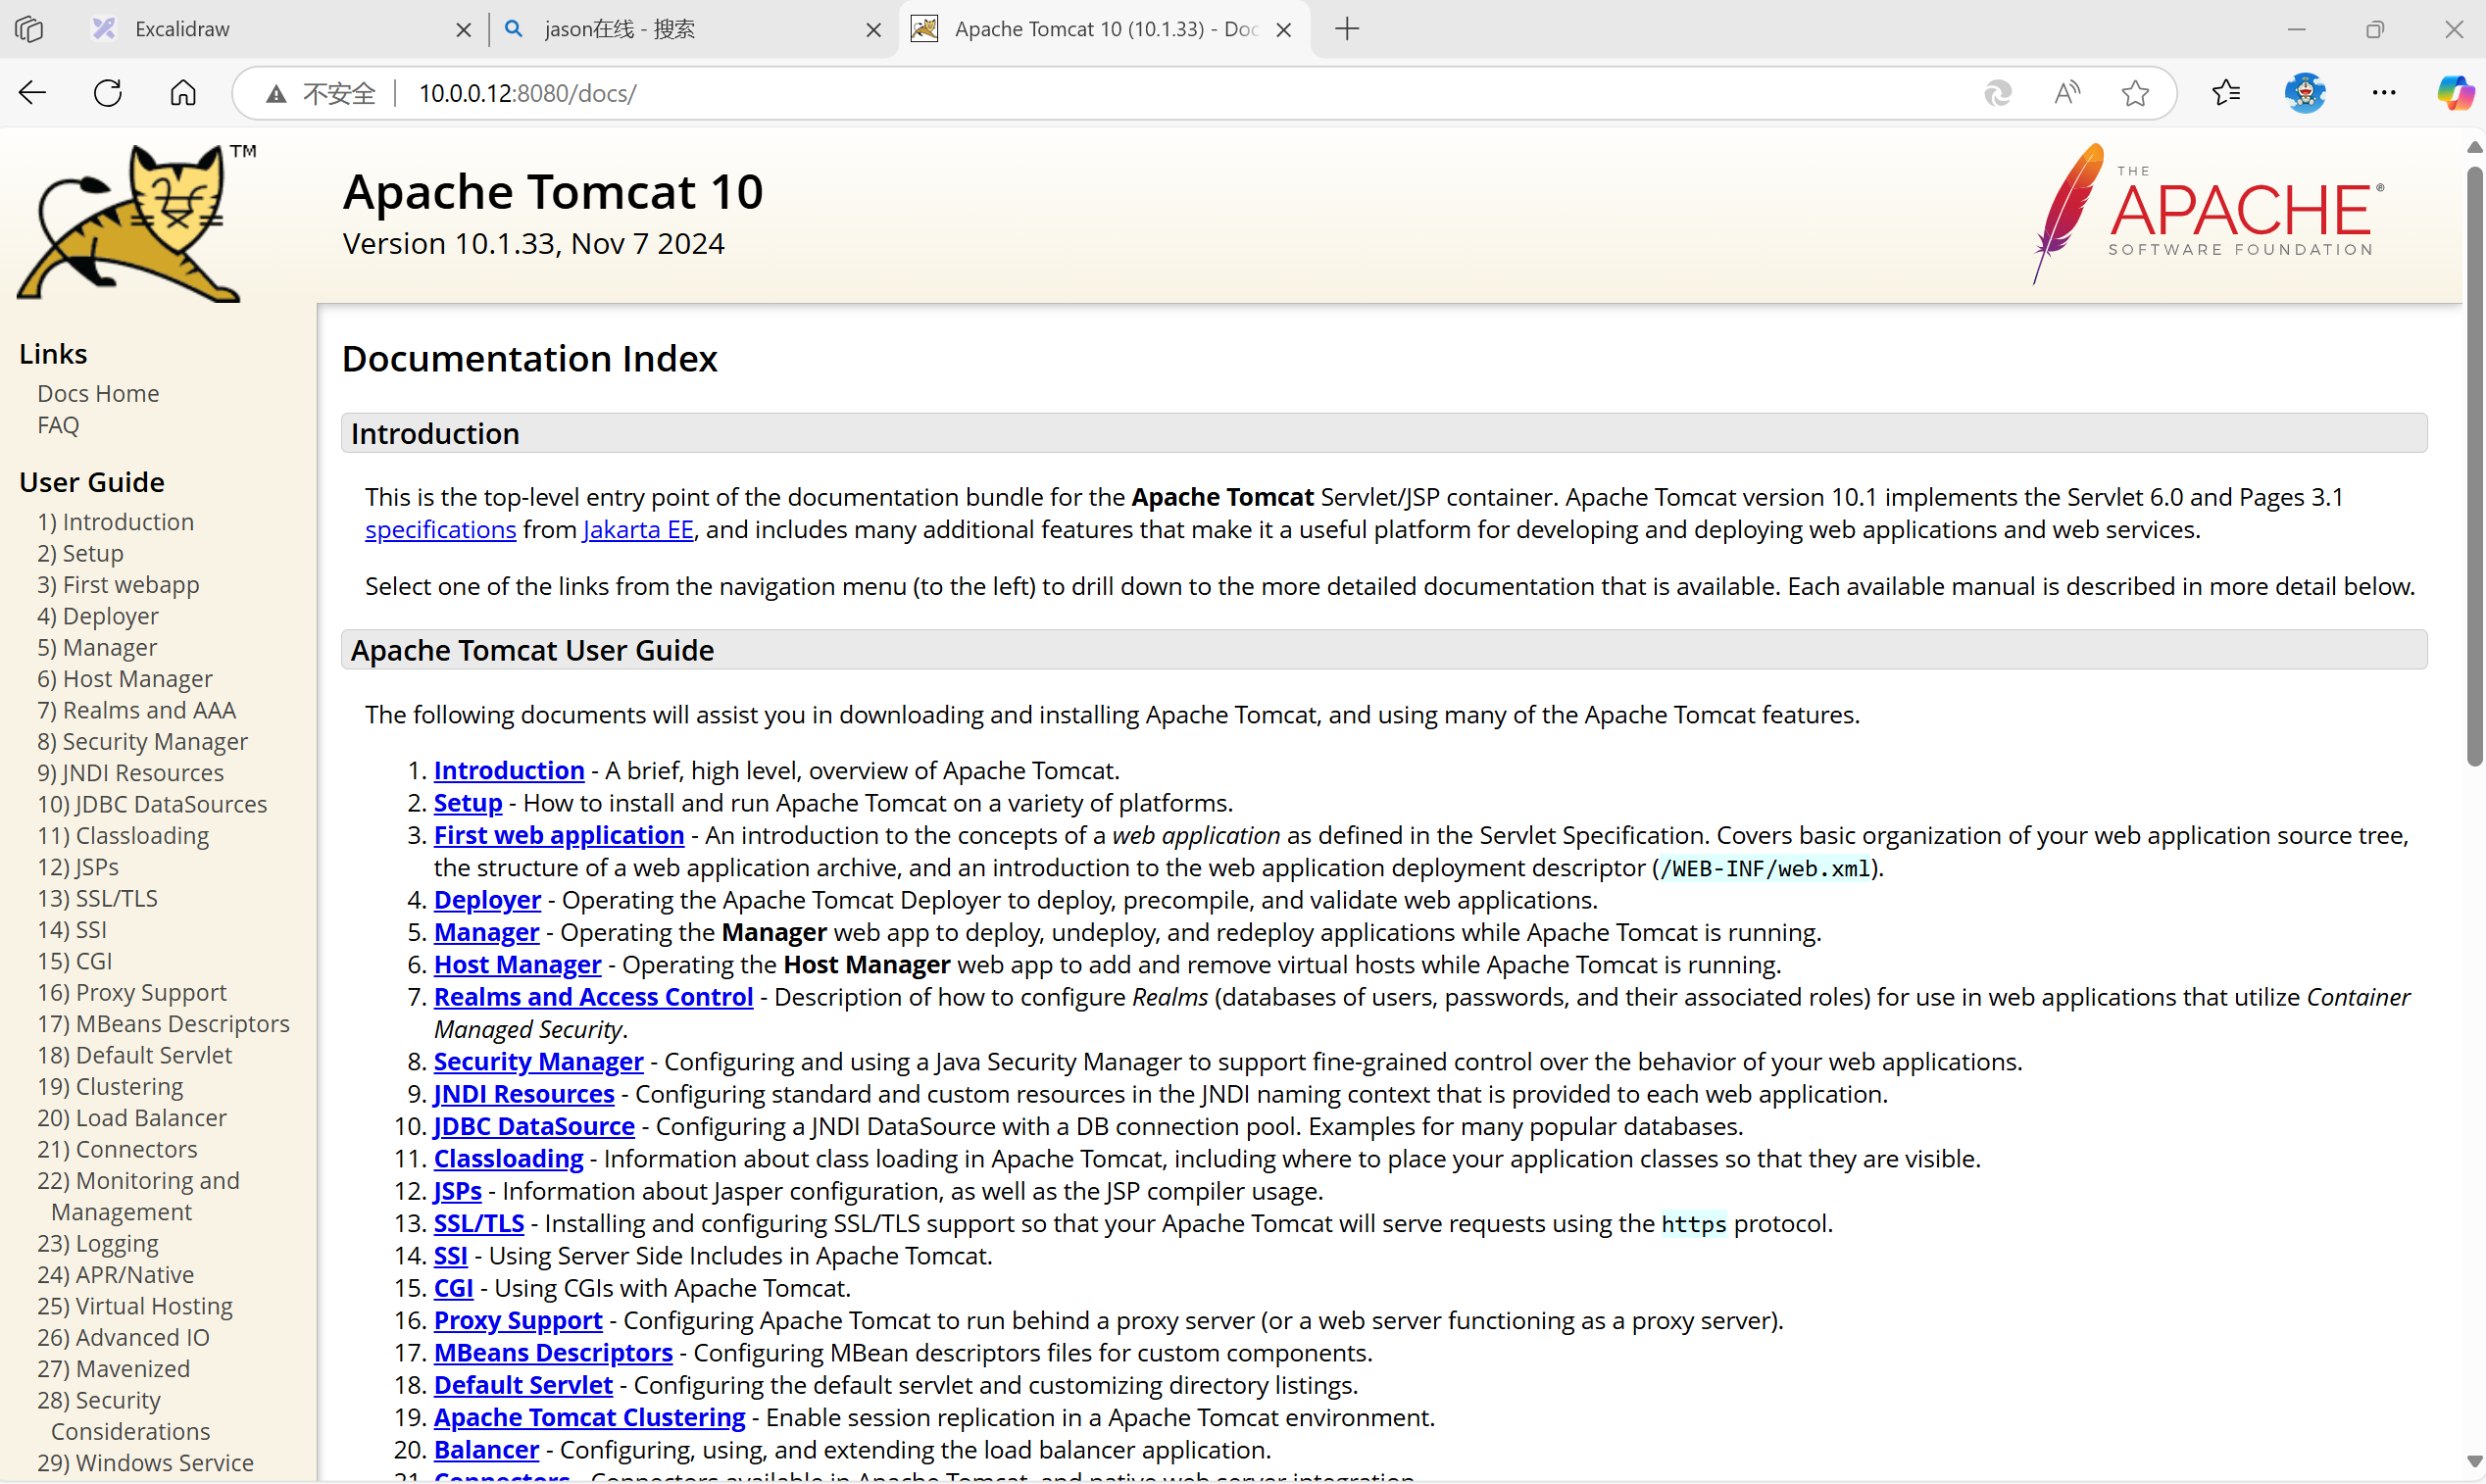Open sidebar item 9) JNDI Resources

[x=130, y=773]
